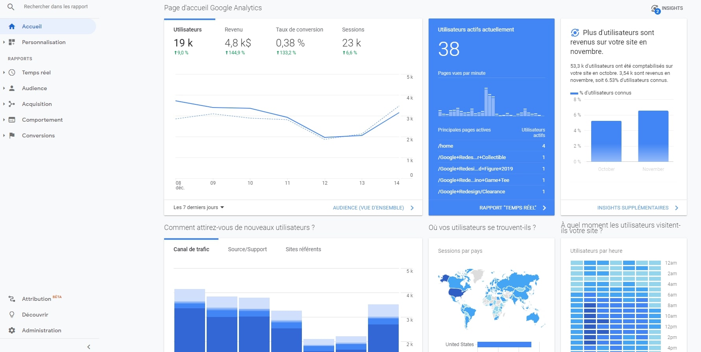Click the Découvrir lightbulb icon
This screenshot has width=701, height=352.
[x=12, y=315]
